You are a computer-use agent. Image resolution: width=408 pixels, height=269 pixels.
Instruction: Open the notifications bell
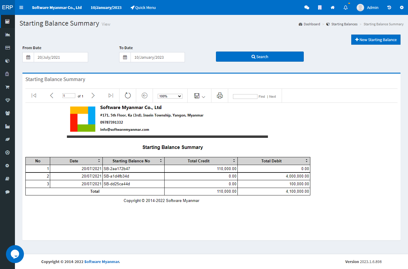[346, 7]
